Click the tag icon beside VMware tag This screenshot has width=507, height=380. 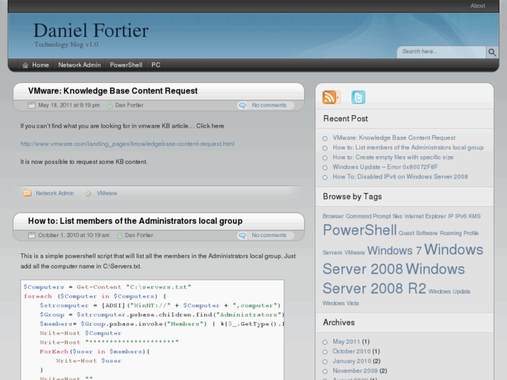88,193
